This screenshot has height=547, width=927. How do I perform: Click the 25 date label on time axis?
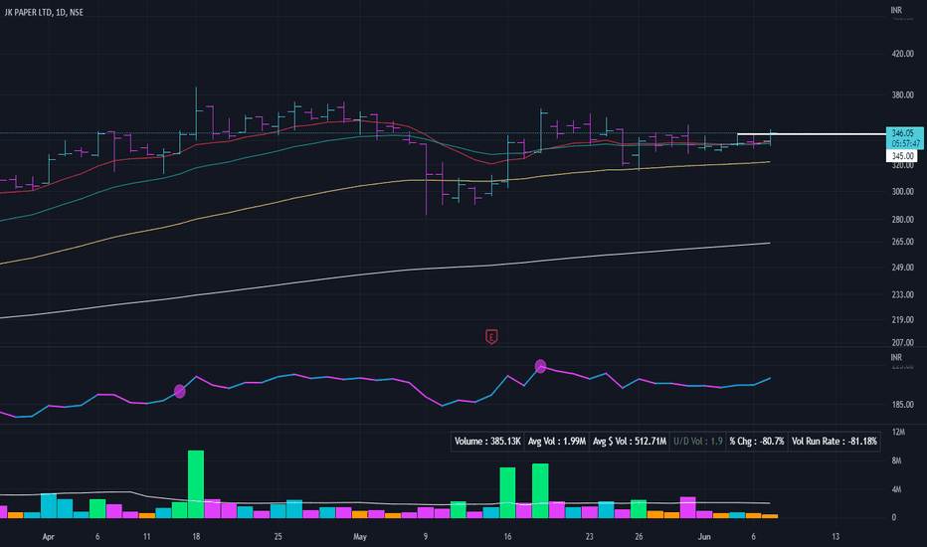pos(278,537)
